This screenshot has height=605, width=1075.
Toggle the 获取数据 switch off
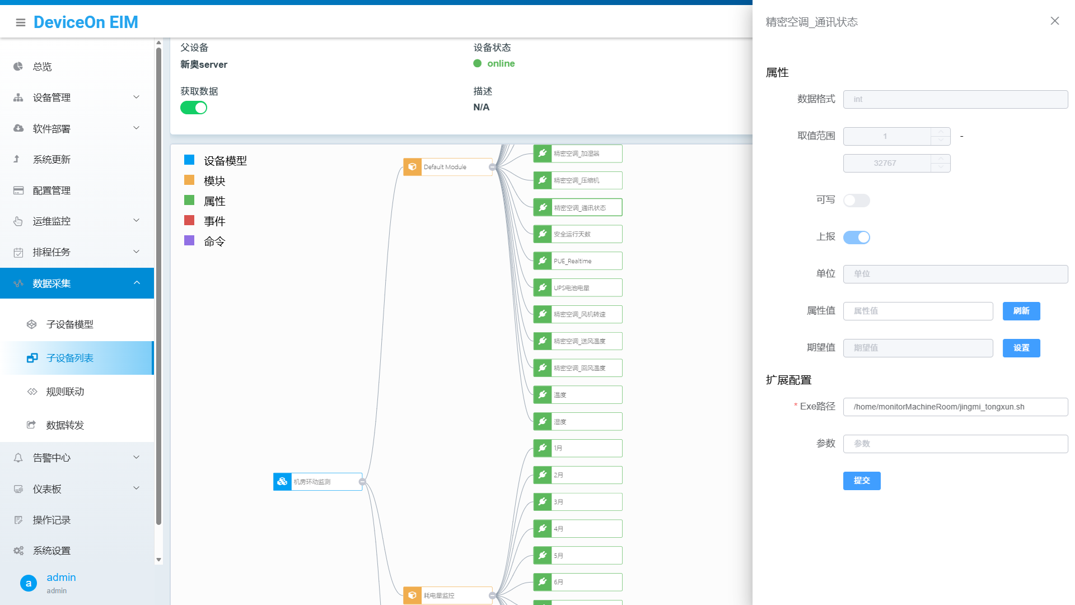194,108
